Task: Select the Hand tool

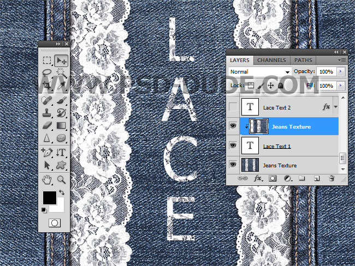Action: [x=47, y=179]
